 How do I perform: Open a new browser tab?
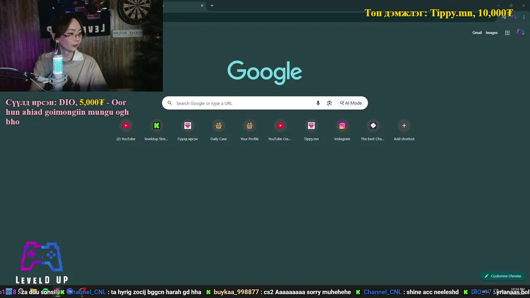click(x=212, y=5)
